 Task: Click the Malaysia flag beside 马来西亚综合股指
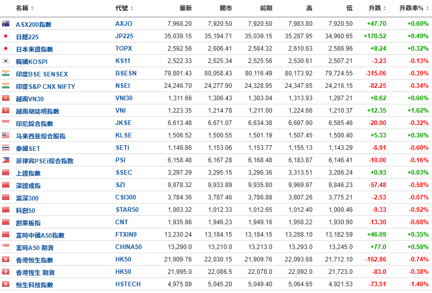[6, 135]
